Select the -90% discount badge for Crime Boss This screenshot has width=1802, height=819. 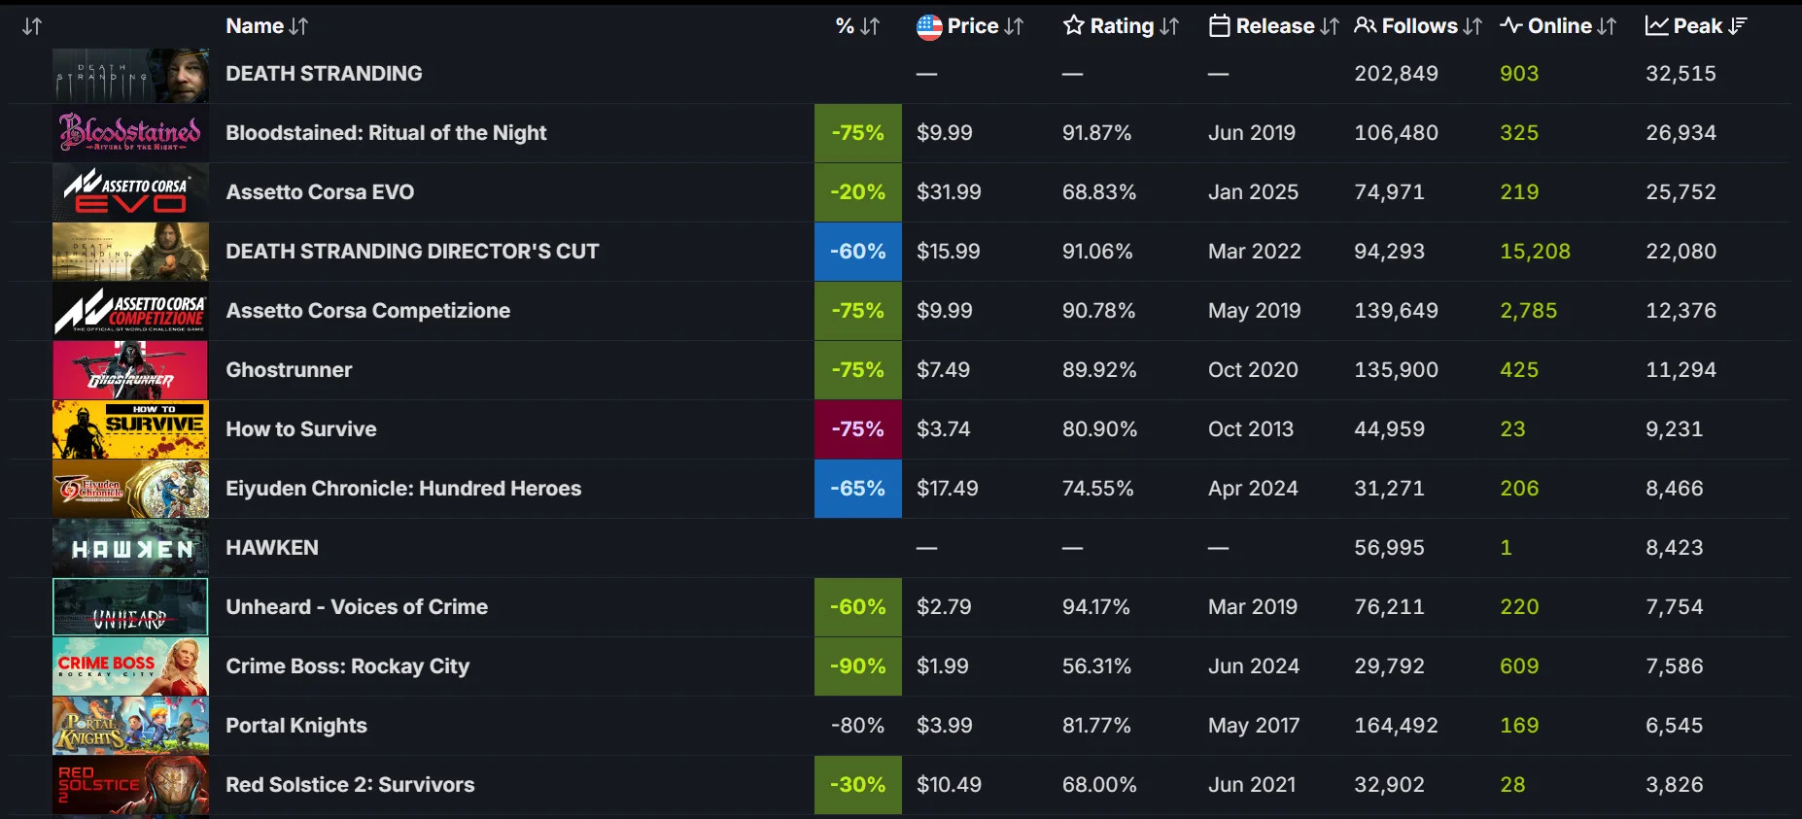[x=858, y=666]
